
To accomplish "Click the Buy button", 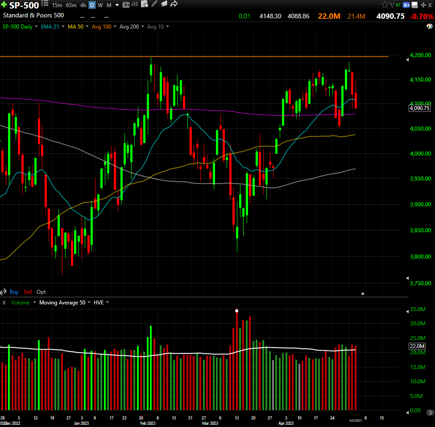I will coord(14,292).
